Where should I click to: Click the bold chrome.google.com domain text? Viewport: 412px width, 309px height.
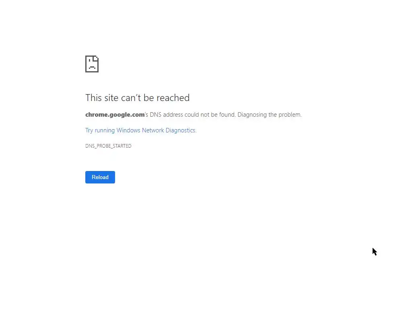[x=115, y=115]
